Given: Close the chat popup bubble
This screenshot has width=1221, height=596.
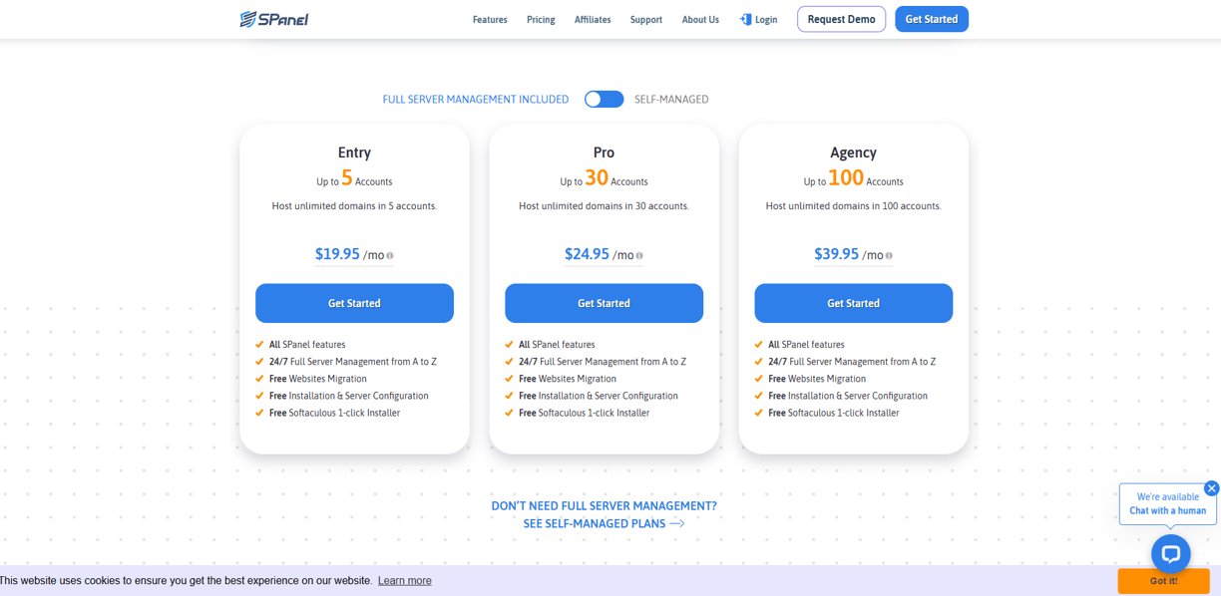Looking at the screenshot, I should point(1211,488).
